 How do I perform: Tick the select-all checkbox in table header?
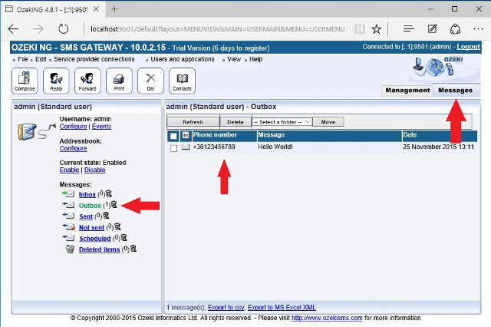click(x=173, y=136)
